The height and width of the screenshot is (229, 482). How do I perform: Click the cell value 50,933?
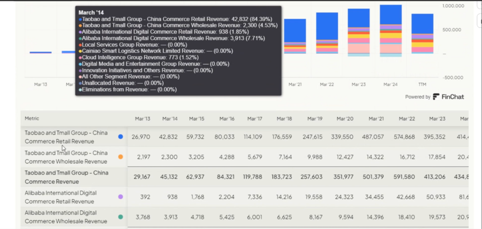(435, 197)
